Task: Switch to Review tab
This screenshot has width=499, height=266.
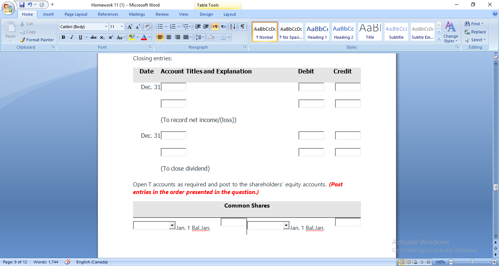Action: point(162,14)
